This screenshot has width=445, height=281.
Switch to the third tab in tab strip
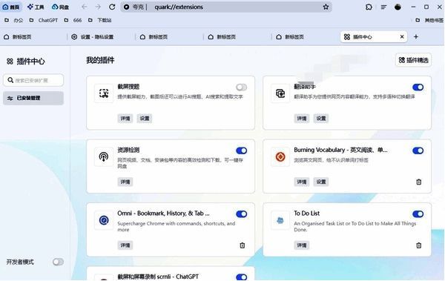coord(169,37)
